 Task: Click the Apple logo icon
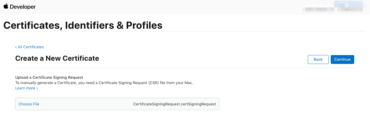(6, 6)
